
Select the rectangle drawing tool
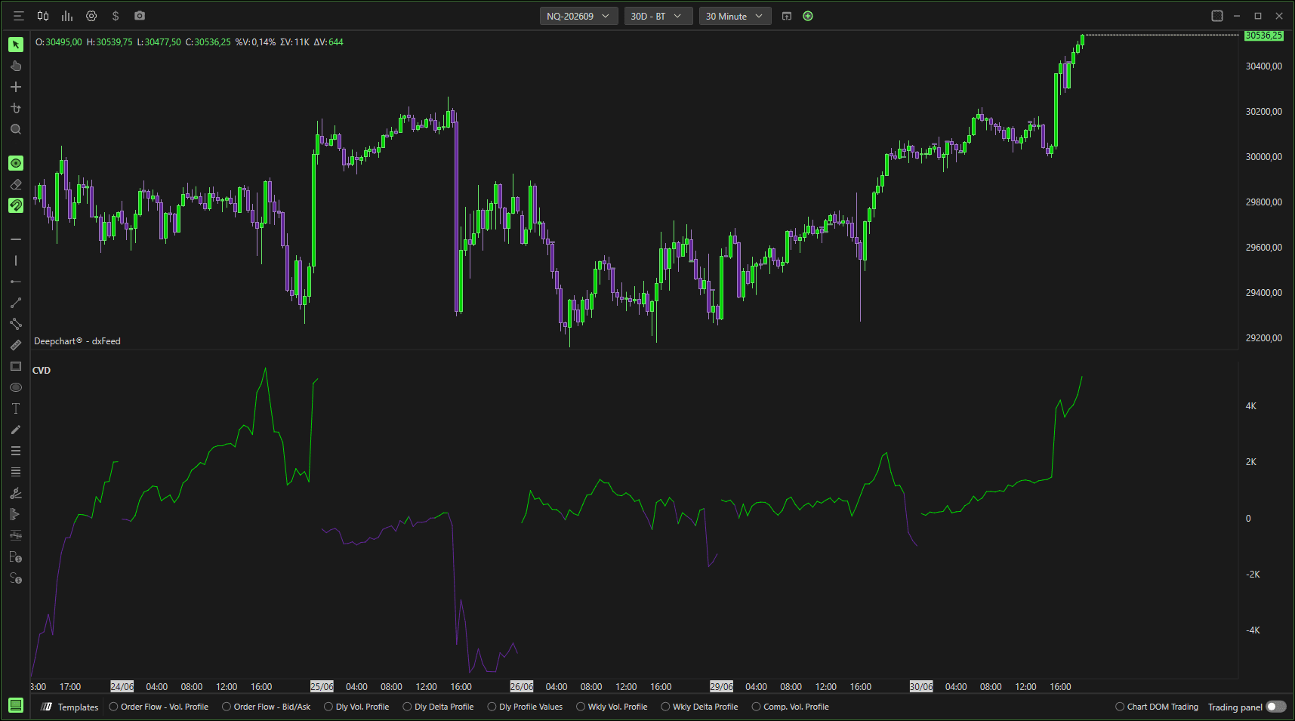click(x=16, y=366)
